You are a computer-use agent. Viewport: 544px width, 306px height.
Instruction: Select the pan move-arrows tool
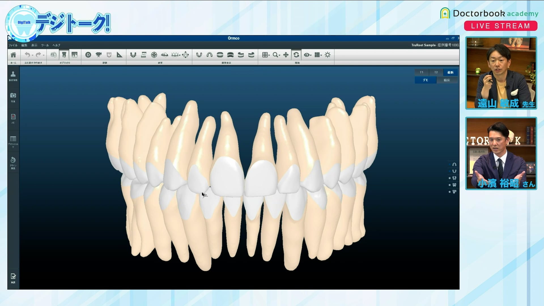coord(286,55)
